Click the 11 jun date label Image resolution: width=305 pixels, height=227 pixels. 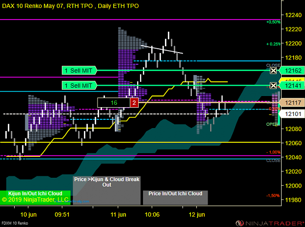[118, 214]
